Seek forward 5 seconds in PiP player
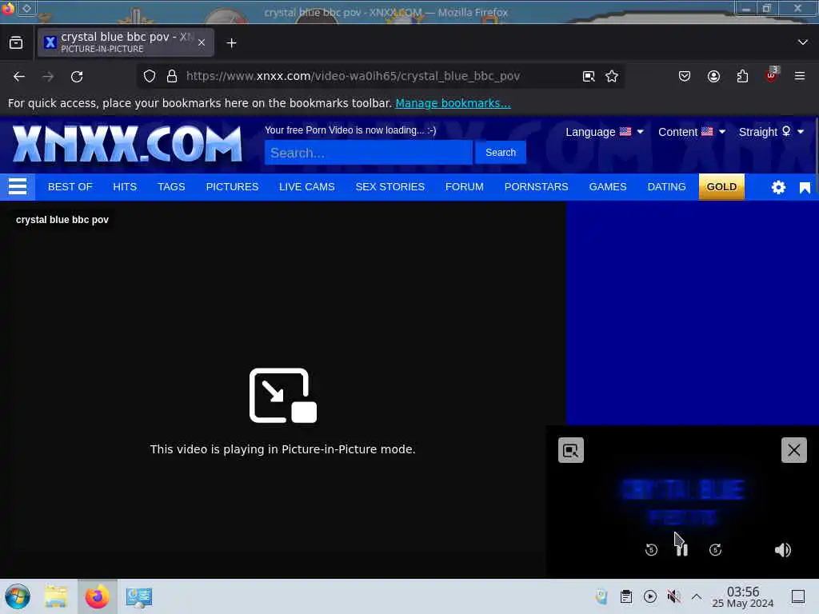This screenshot has height=614, width=819. coord(716,550)
